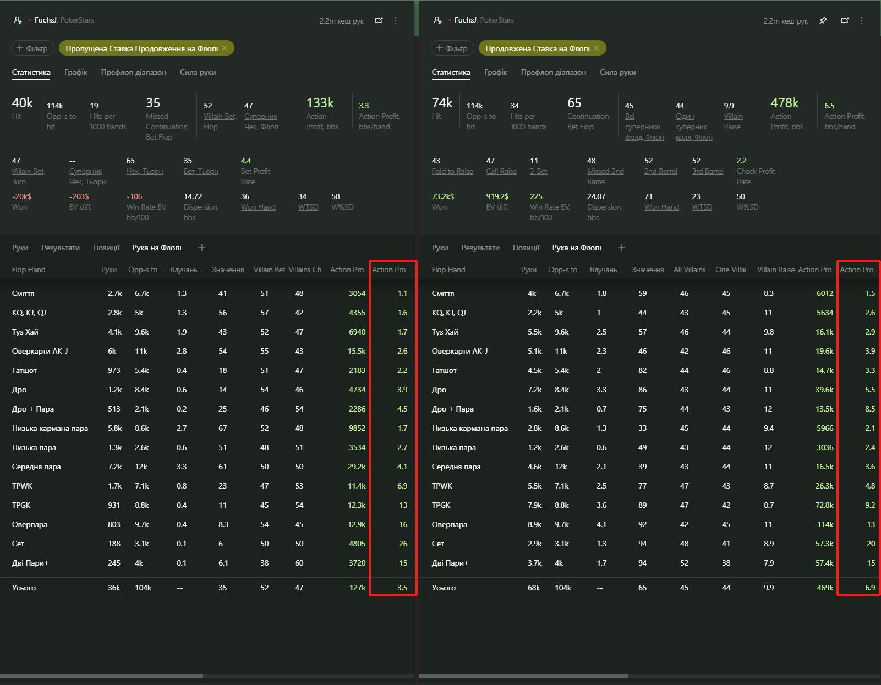The width and height of the screenshot is (881, 685).
Task: Open right panel in new window icon
Action: (845, 20)
